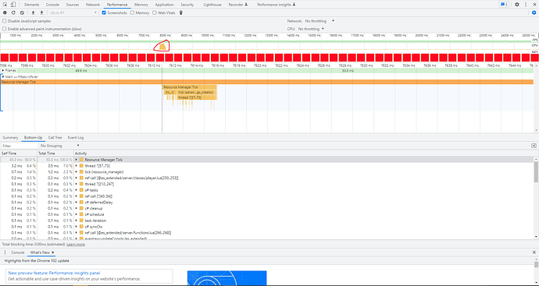Save the profile with the download icon
539x286 pixels.
click(x=41, y=12)
